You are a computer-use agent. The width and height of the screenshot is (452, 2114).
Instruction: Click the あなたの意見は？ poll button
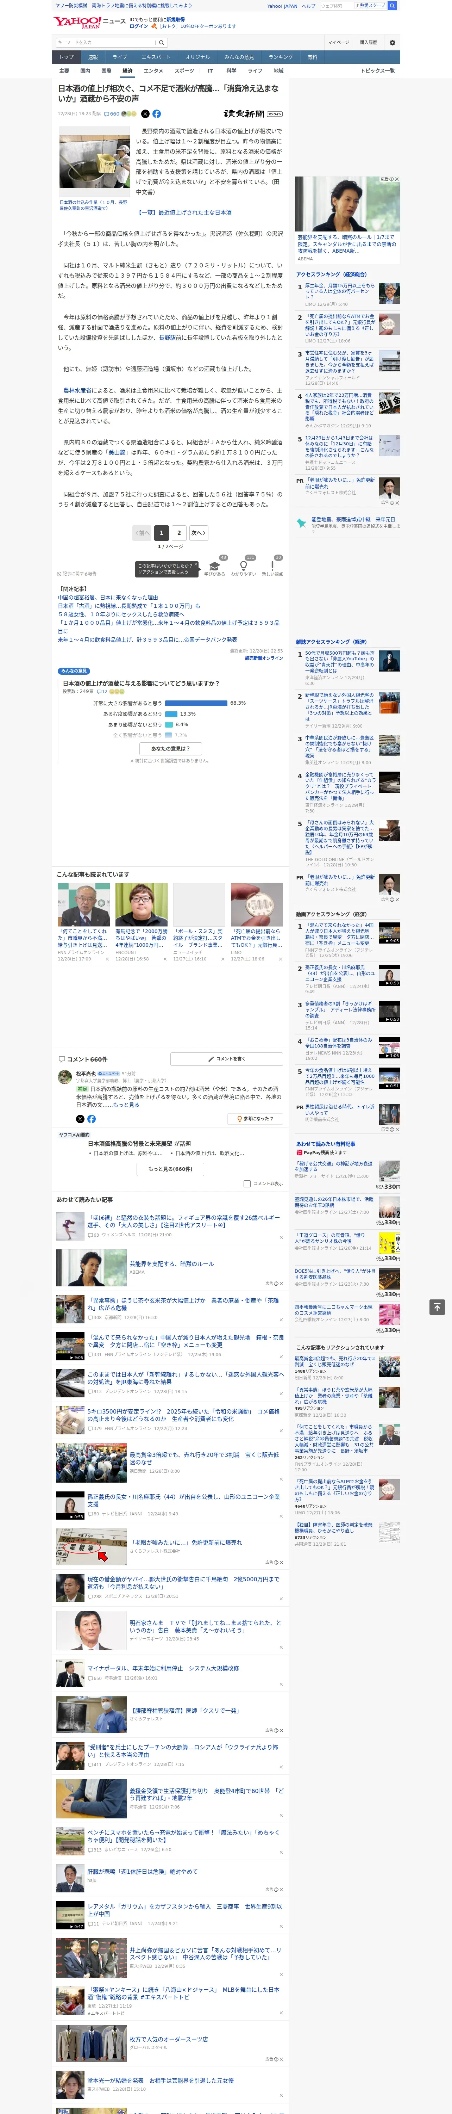pos(171,748)
